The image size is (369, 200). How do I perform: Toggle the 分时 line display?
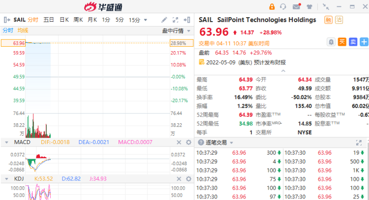point(8,30)
